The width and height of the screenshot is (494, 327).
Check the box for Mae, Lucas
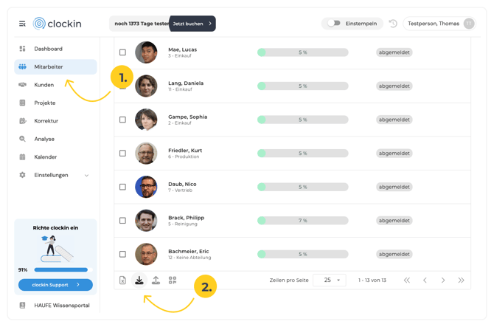tap(122, 52)
